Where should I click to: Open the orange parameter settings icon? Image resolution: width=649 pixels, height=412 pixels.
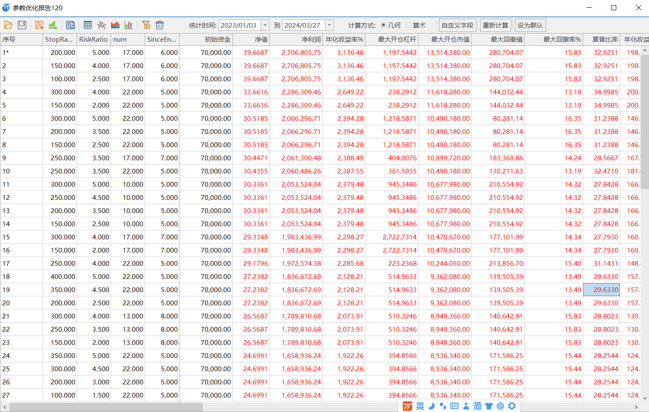click(39, 25)
